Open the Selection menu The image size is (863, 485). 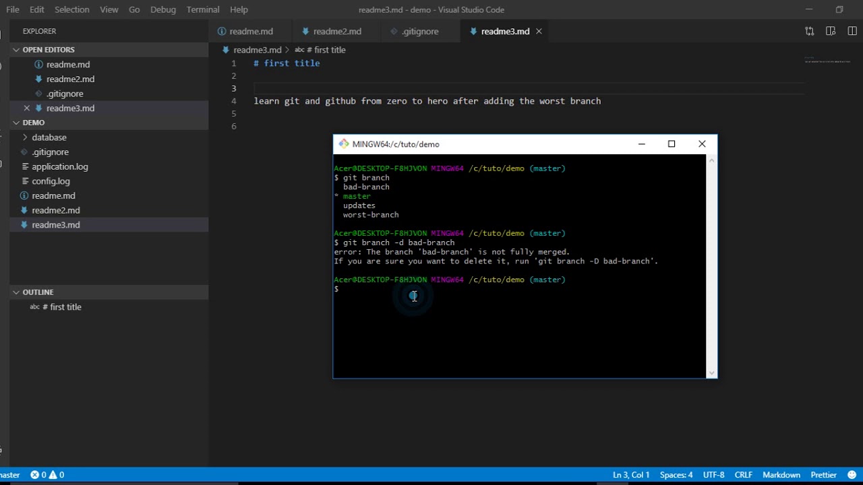click(x=71, y=9)
